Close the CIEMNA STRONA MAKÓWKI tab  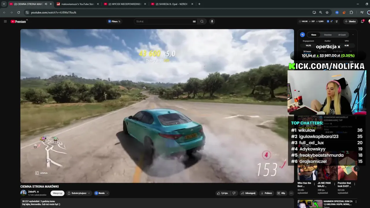pyautogui.click(x=51, y=4)
